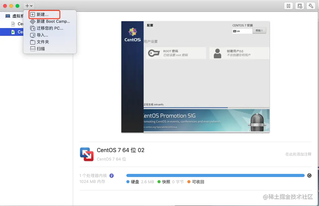Click the blue disk usage bar
The height and width of the screenshot is (206, 319).
pos(215,175)
